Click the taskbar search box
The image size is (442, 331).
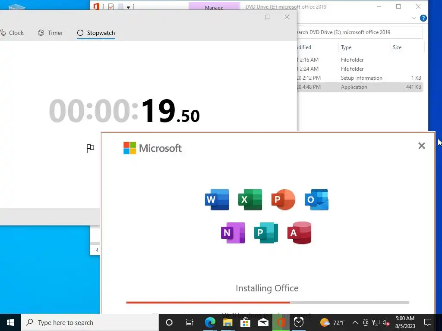coord(90,322)
